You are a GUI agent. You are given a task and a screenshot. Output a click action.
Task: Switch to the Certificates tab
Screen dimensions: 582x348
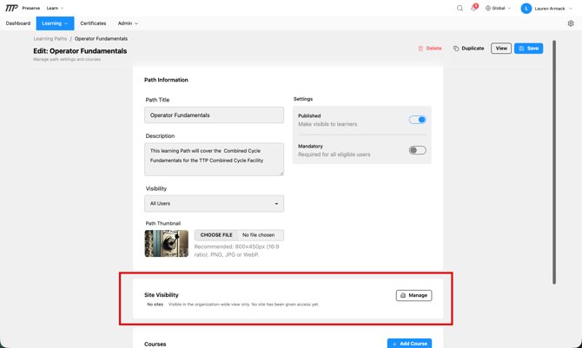(x=93, y=23)
